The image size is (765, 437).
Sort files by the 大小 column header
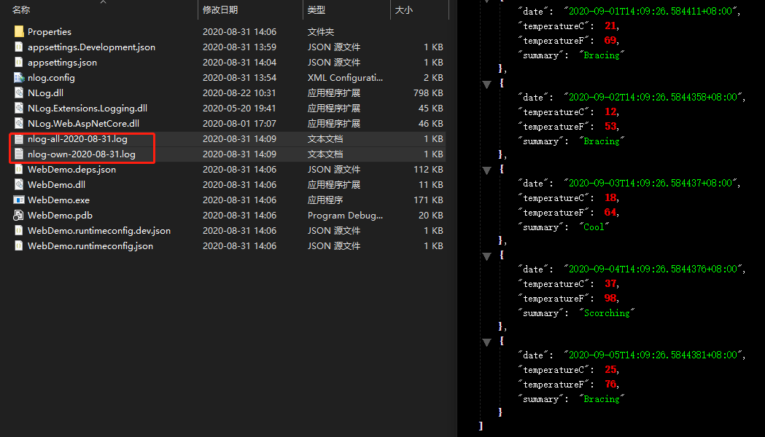coord(403,10)
